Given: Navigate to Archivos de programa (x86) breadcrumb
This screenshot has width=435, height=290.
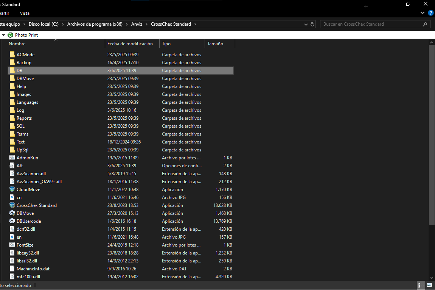Looking at the screenshot, I should 95,25.
